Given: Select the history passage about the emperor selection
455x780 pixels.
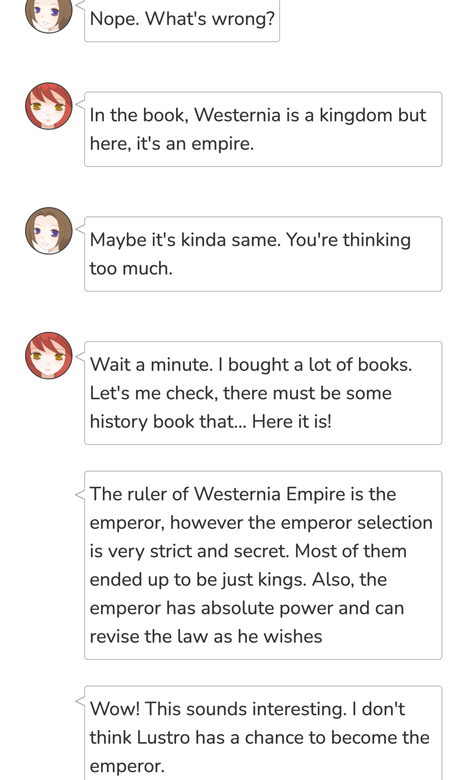Looking at the screenshot, I should pyautogui.click(x=263, y=565).
